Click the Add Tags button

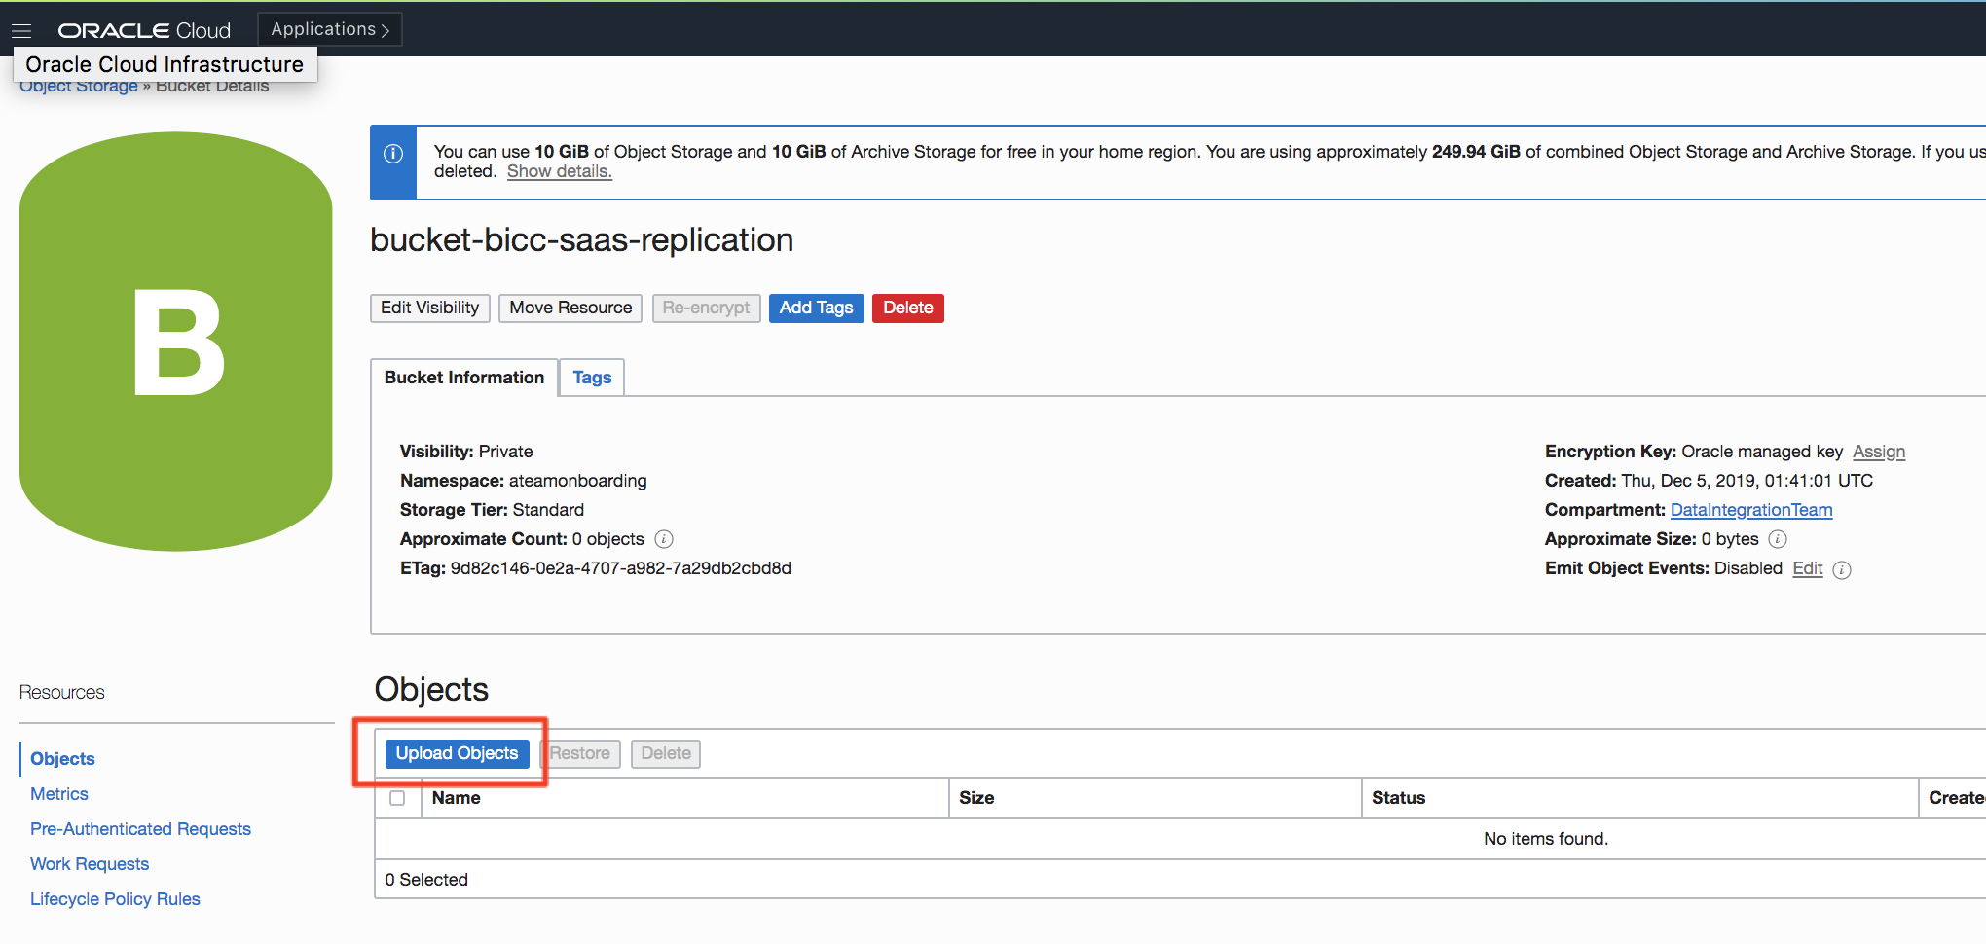pos(816,308)
